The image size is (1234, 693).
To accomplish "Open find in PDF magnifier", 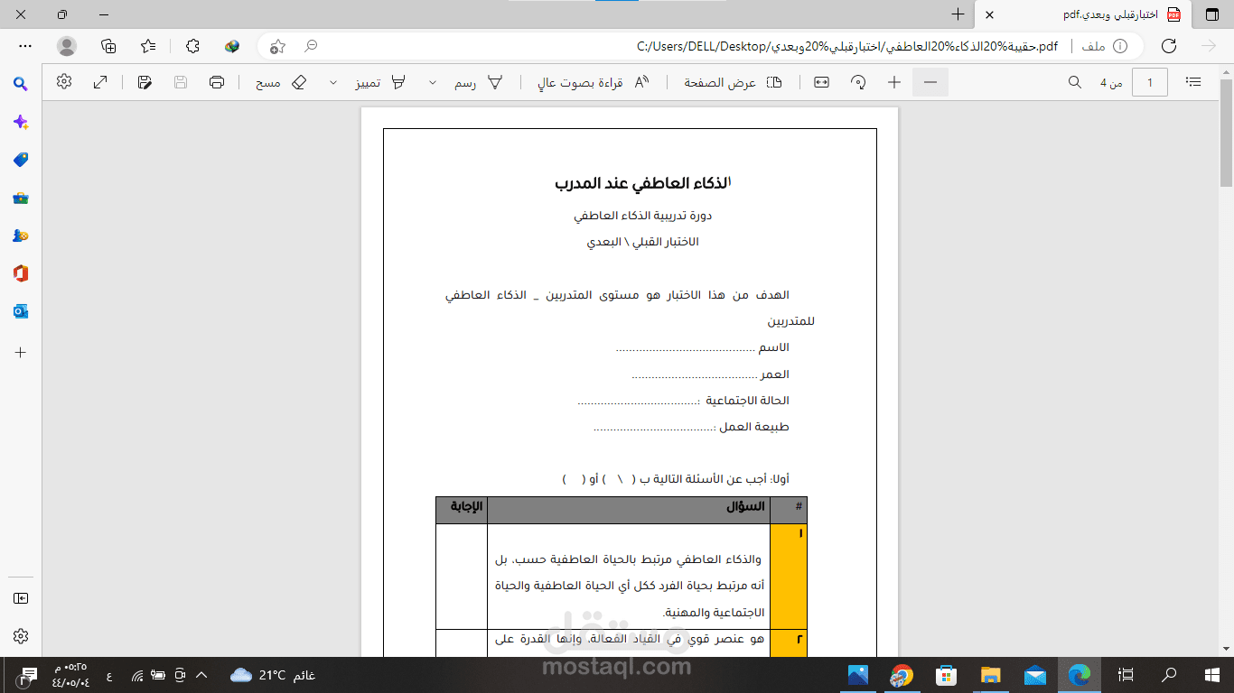I will [1075, 82].
